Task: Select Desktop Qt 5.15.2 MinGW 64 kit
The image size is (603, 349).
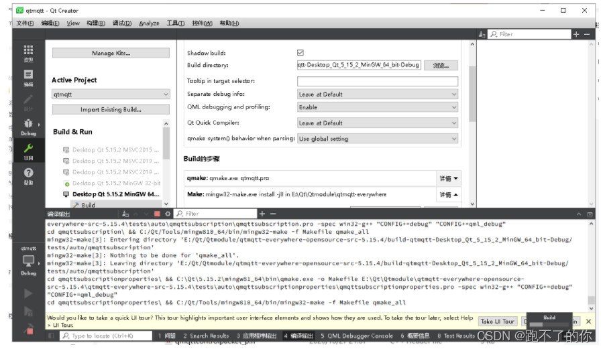Action: (x=111, y=194)
